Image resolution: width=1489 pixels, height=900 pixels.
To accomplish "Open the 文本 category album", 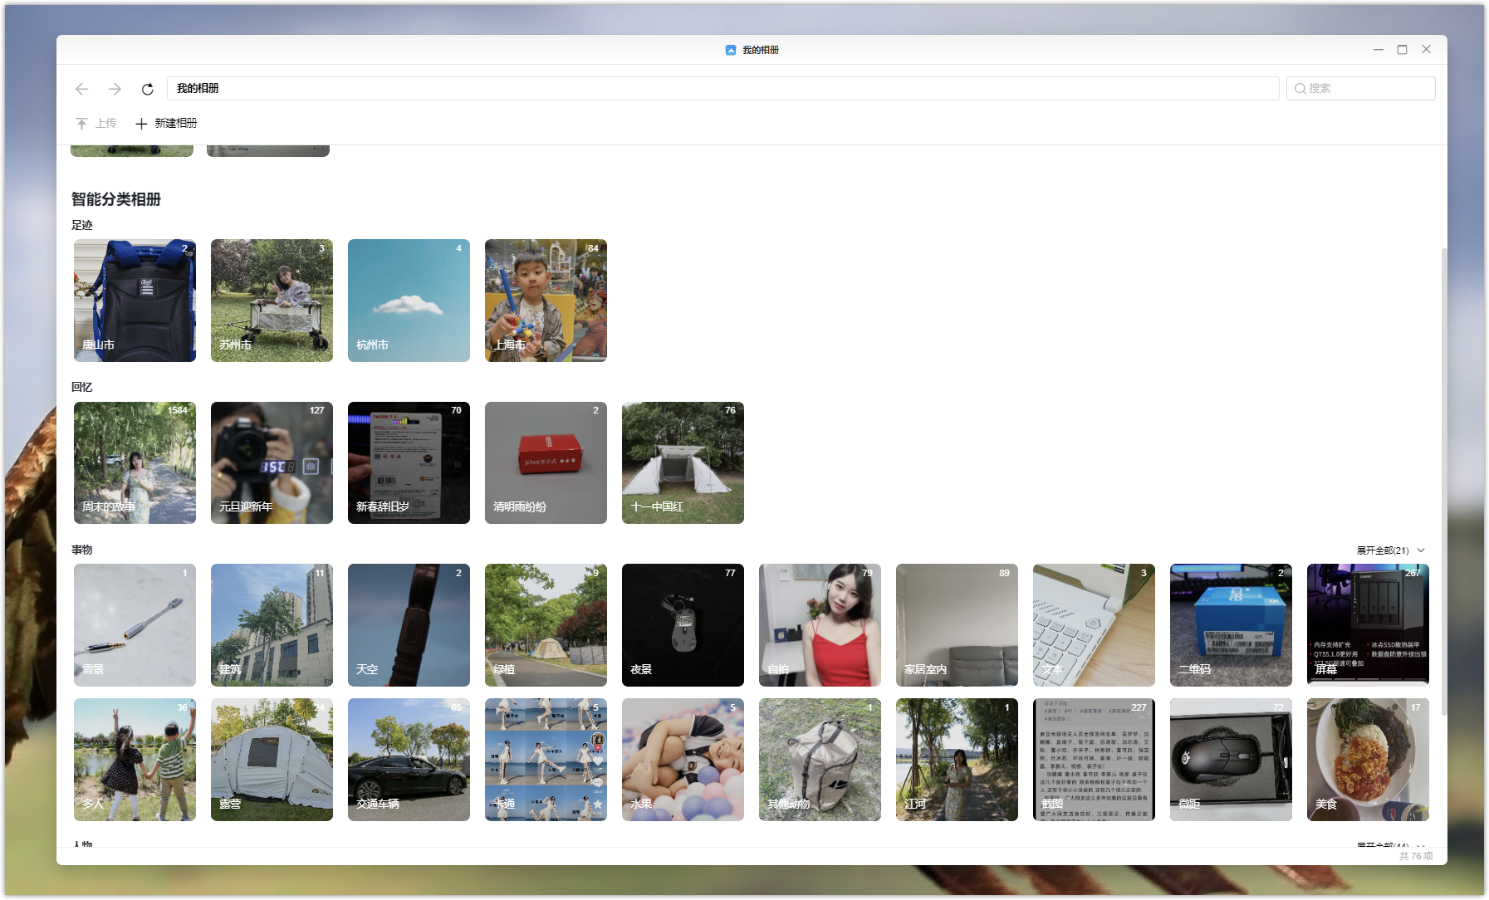I will [x=1094, y=625].
